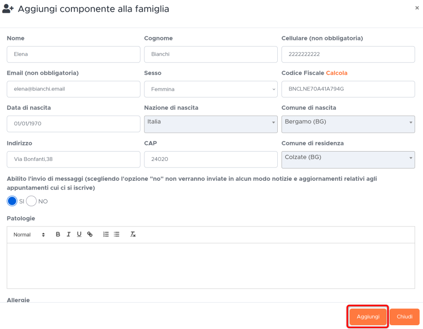Clear text formatting with Tx icon
This screenshot has width=423, height=329.
133,234
